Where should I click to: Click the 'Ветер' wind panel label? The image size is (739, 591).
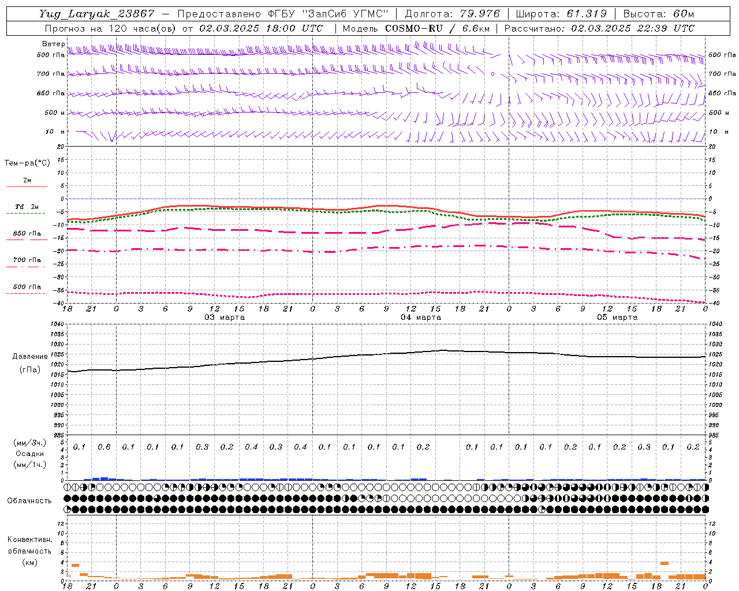(x=53, y=44)
